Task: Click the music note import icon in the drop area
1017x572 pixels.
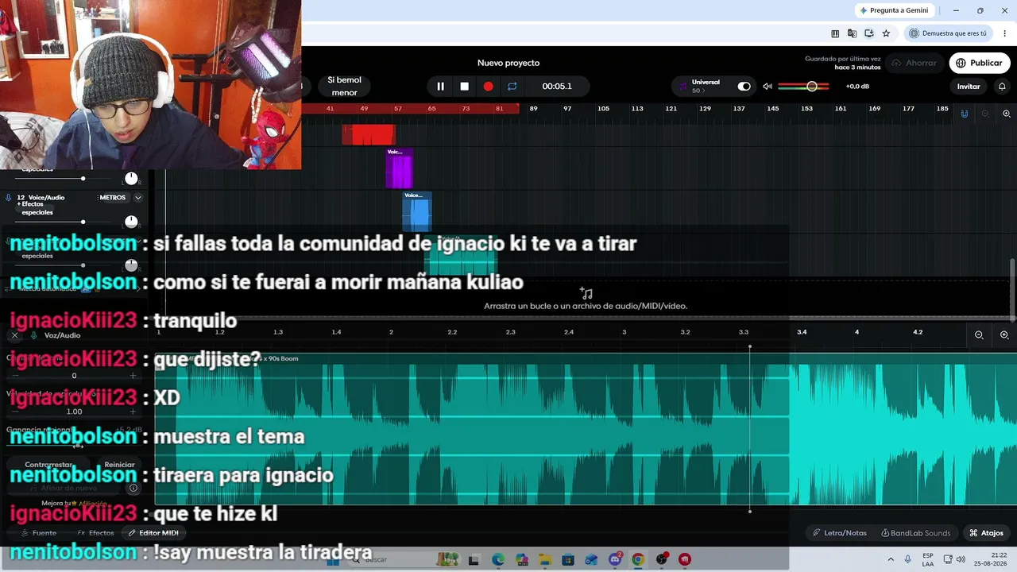Action: 586,293
